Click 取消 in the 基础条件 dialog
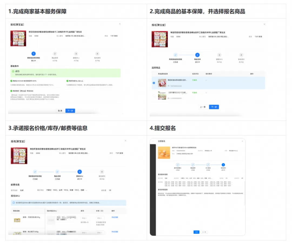The height and width of the screenshot is (243, 292). (x=60, y=111)
